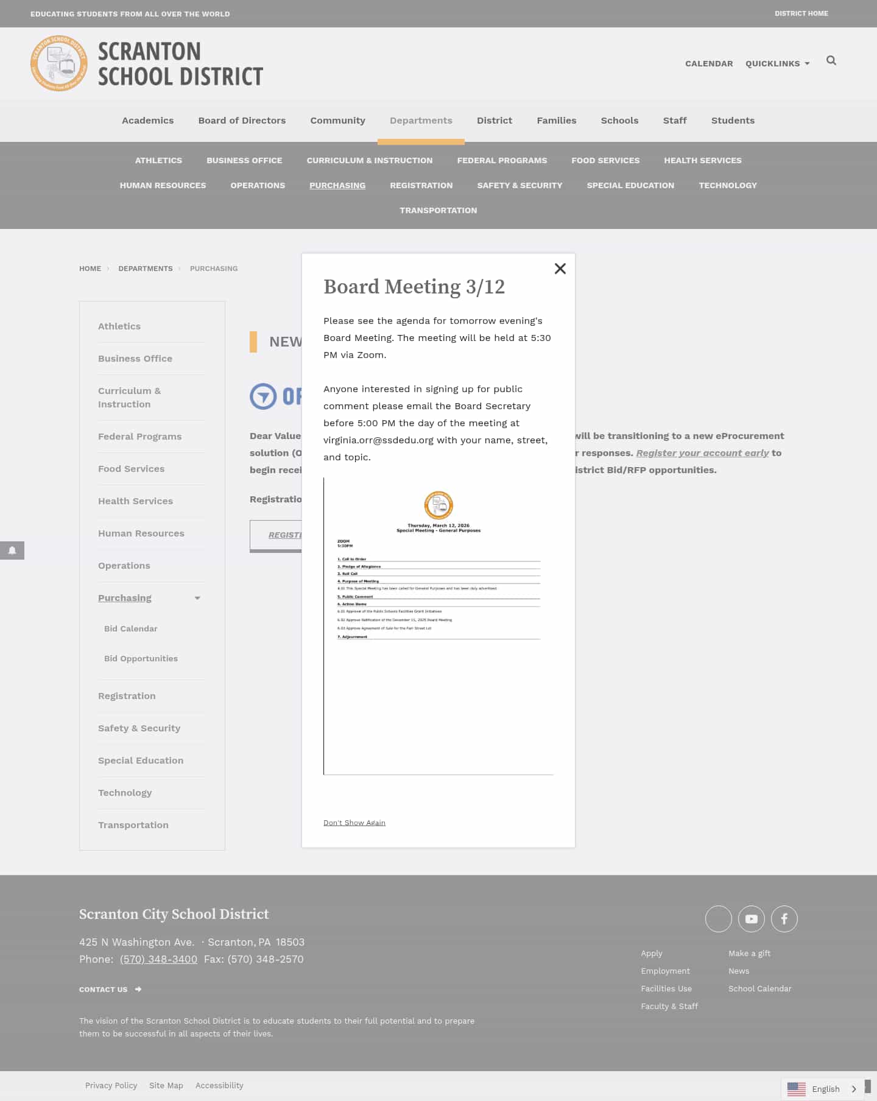Open School Calendar footer link
Screen dimensions: 877x1101
[760, 989]
